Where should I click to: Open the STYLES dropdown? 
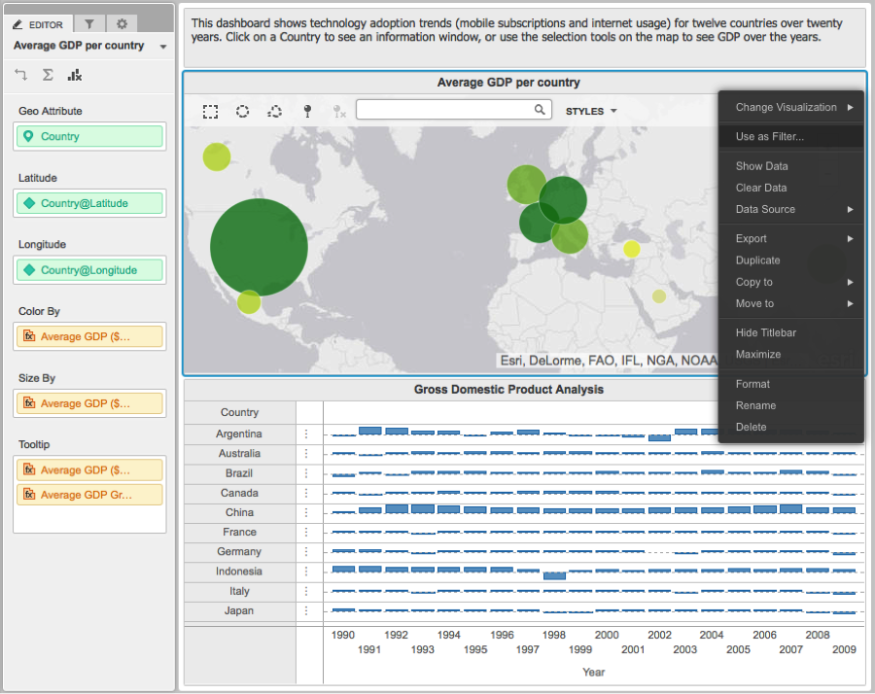590,111
